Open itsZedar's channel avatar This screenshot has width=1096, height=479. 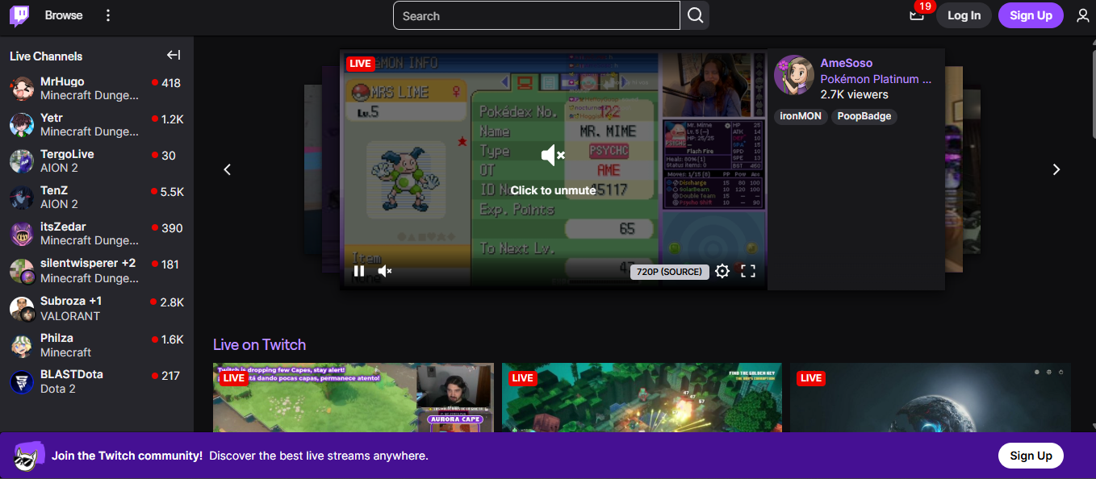click(x=22, y=234)
